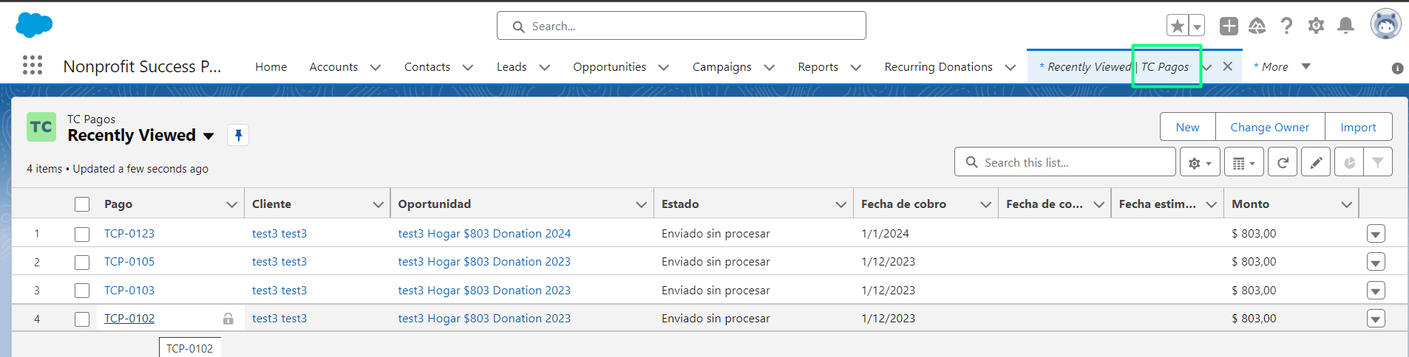This screenshot has width=1409, height=357.
Task: Open the Accounts tab
Action: (333, 67)
